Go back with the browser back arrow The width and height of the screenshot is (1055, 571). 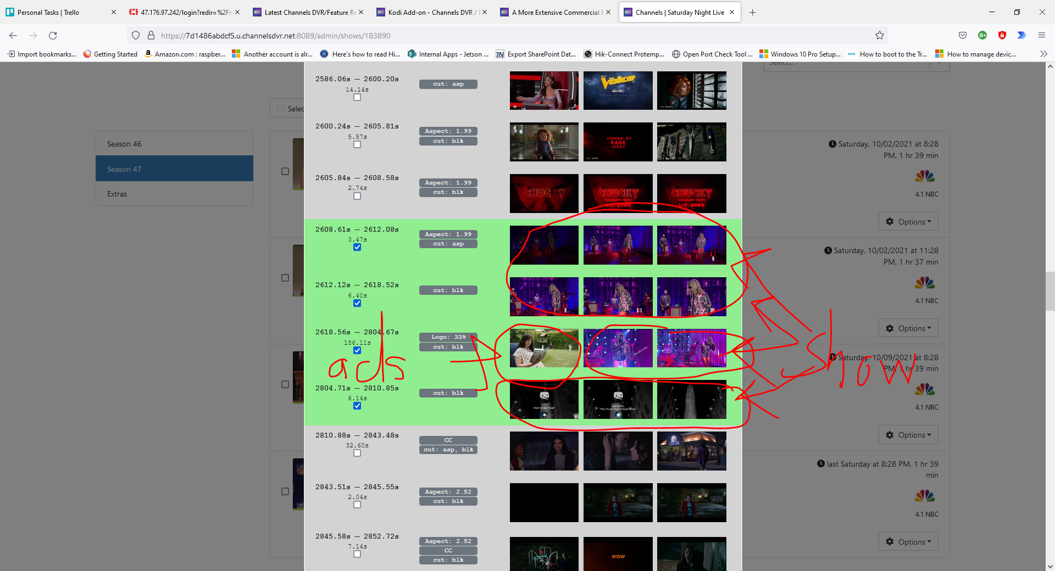13,36
